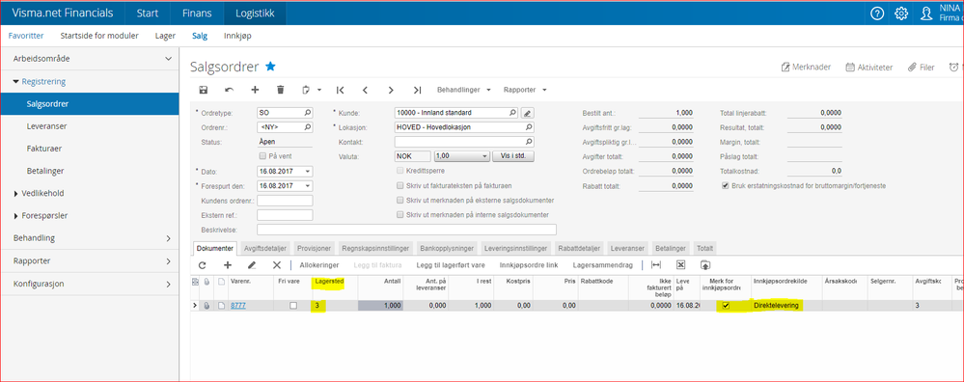The image size is (964, 382).
Task: Toggle the Salgsordrer favorite star
Action: tap(270, 67)
